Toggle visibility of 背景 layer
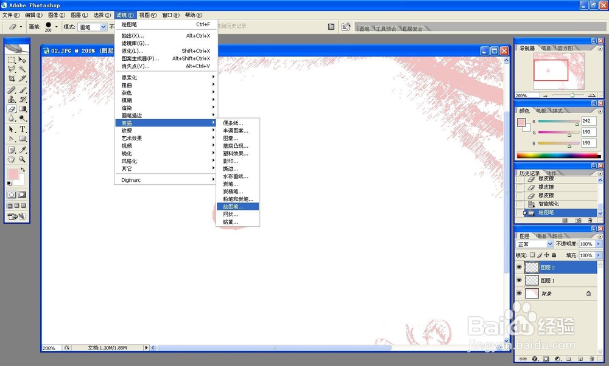 pyautogui.click(x=519, y=293)
